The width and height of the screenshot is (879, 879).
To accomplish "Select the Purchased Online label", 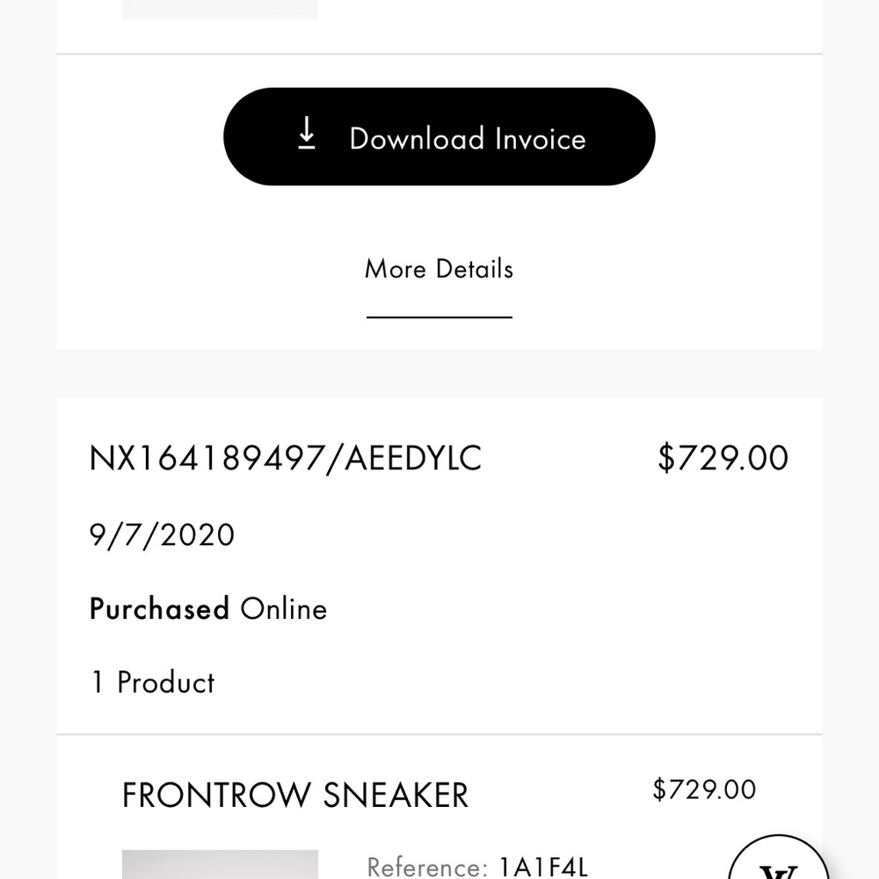I will (x=207, y=608).
